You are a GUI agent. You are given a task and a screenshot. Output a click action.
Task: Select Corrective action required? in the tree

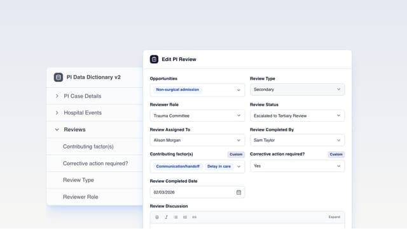tap(95, 164)
